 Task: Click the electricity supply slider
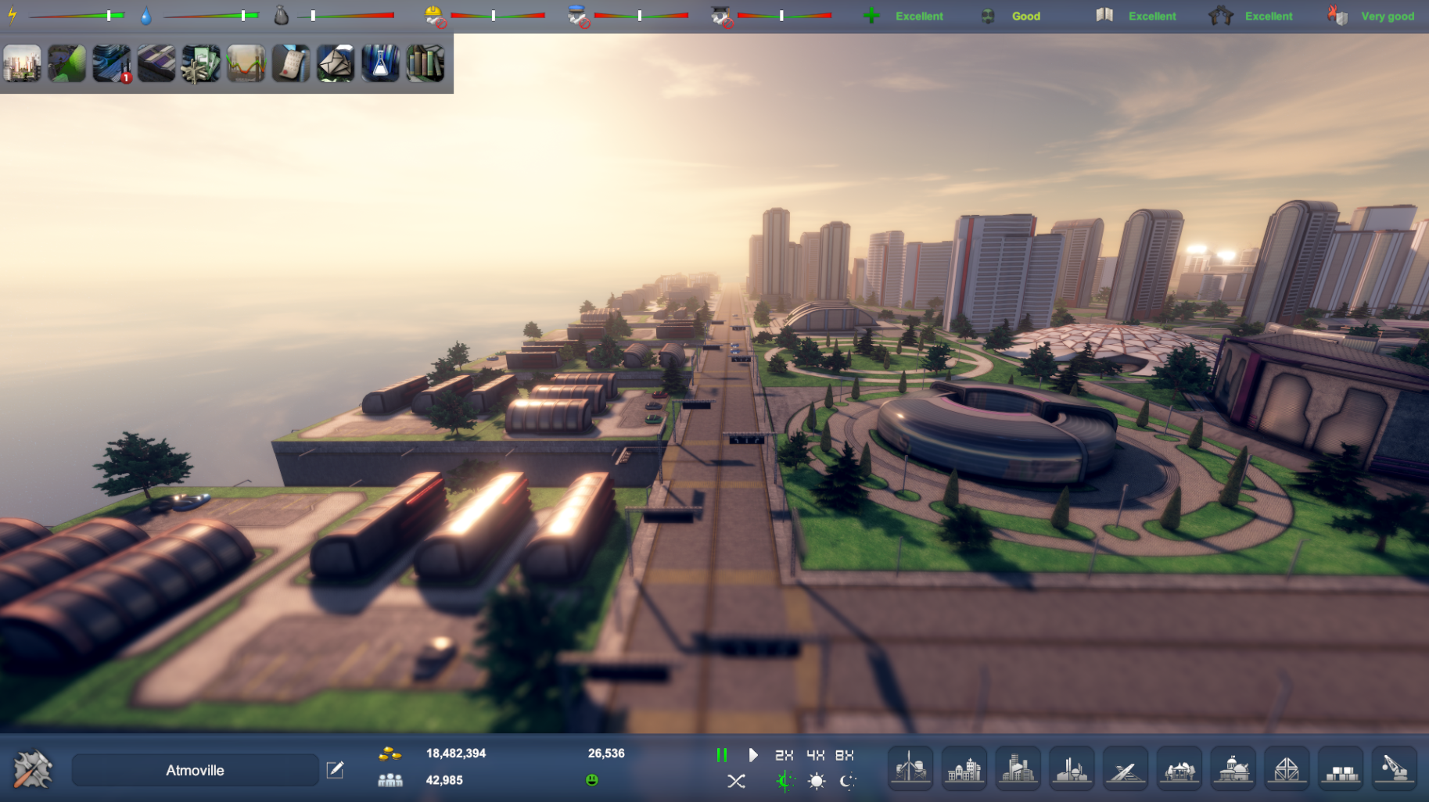[77, 16]
